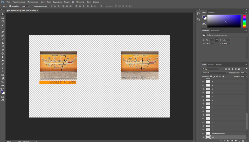
Task: Hide the cut layer with its eye icon
Action: point(203,137)
